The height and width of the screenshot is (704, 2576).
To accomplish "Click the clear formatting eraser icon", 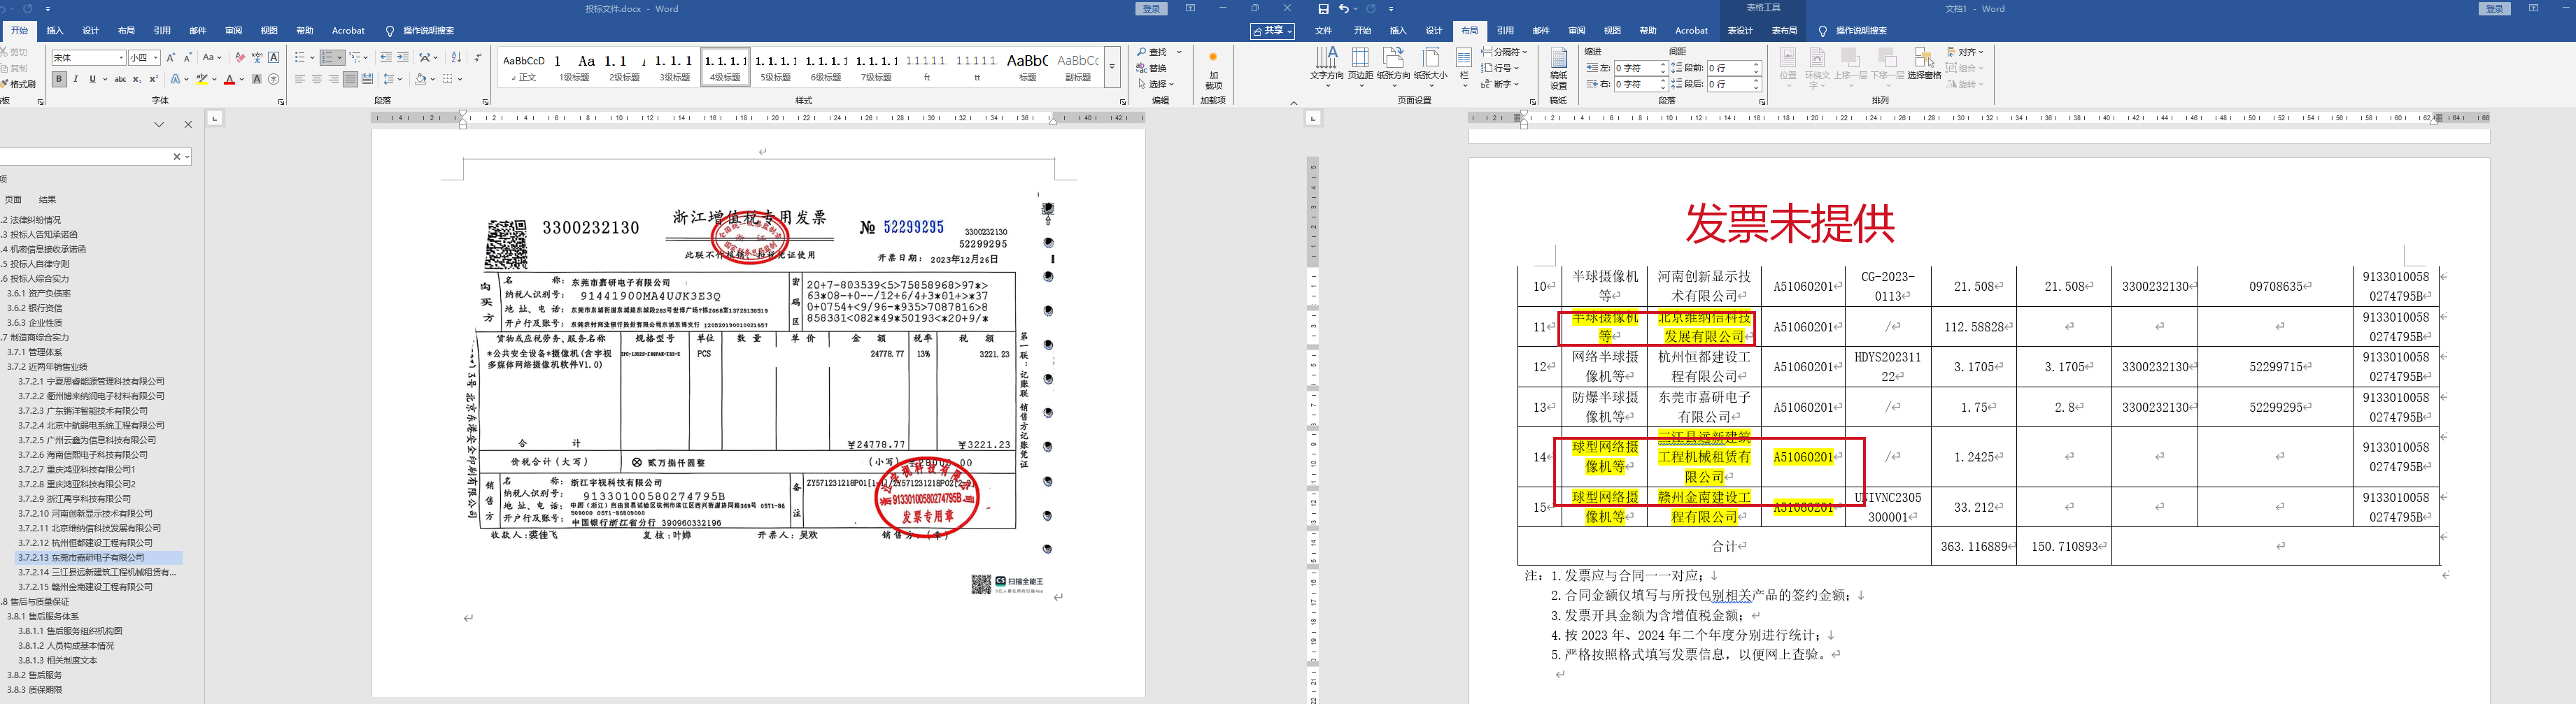I will (x=240, y=57).
